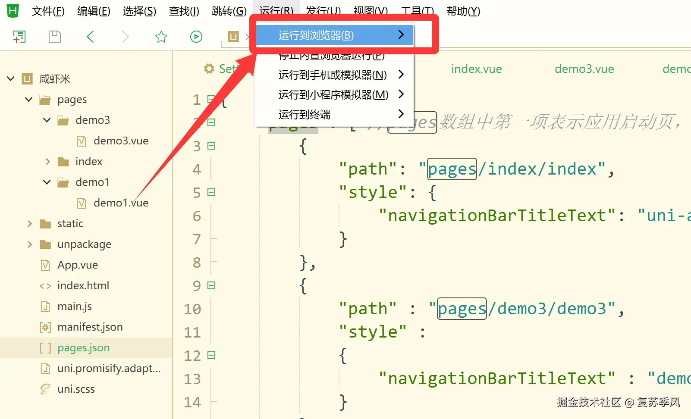
Task: Click the star bookmark icon
Action: pyautogui.click(x=161, y=37)
